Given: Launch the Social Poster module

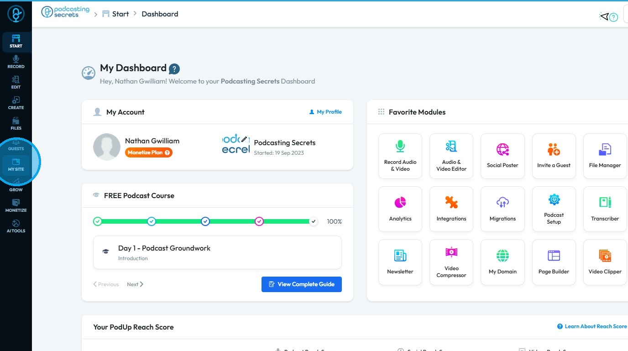Looking at the screenshot, I should pos(502,156).
